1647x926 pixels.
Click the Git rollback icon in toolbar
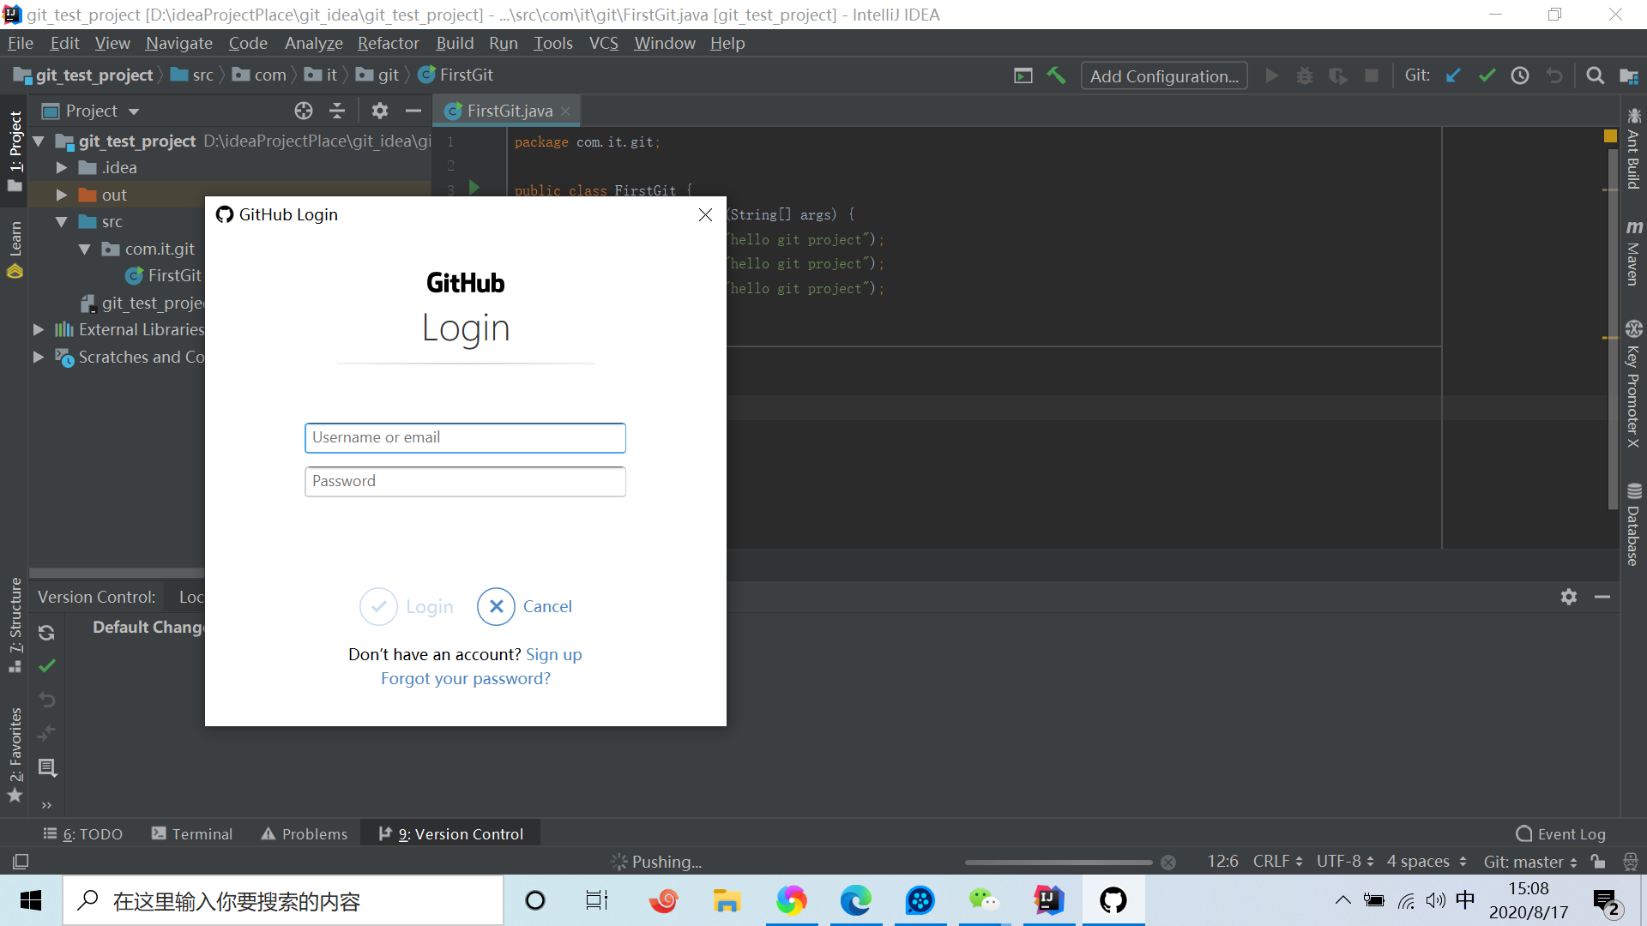1554,75
